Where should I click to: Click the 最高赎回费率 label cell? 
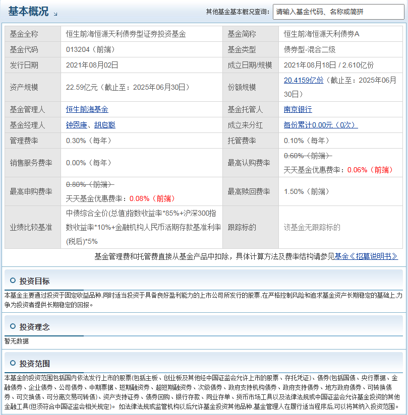click(251, 191)
